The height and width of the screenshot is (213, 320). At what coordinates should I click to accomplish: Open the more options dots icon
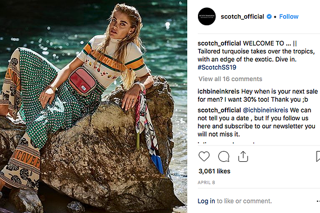pyautogui.click(x=318, y=201)
